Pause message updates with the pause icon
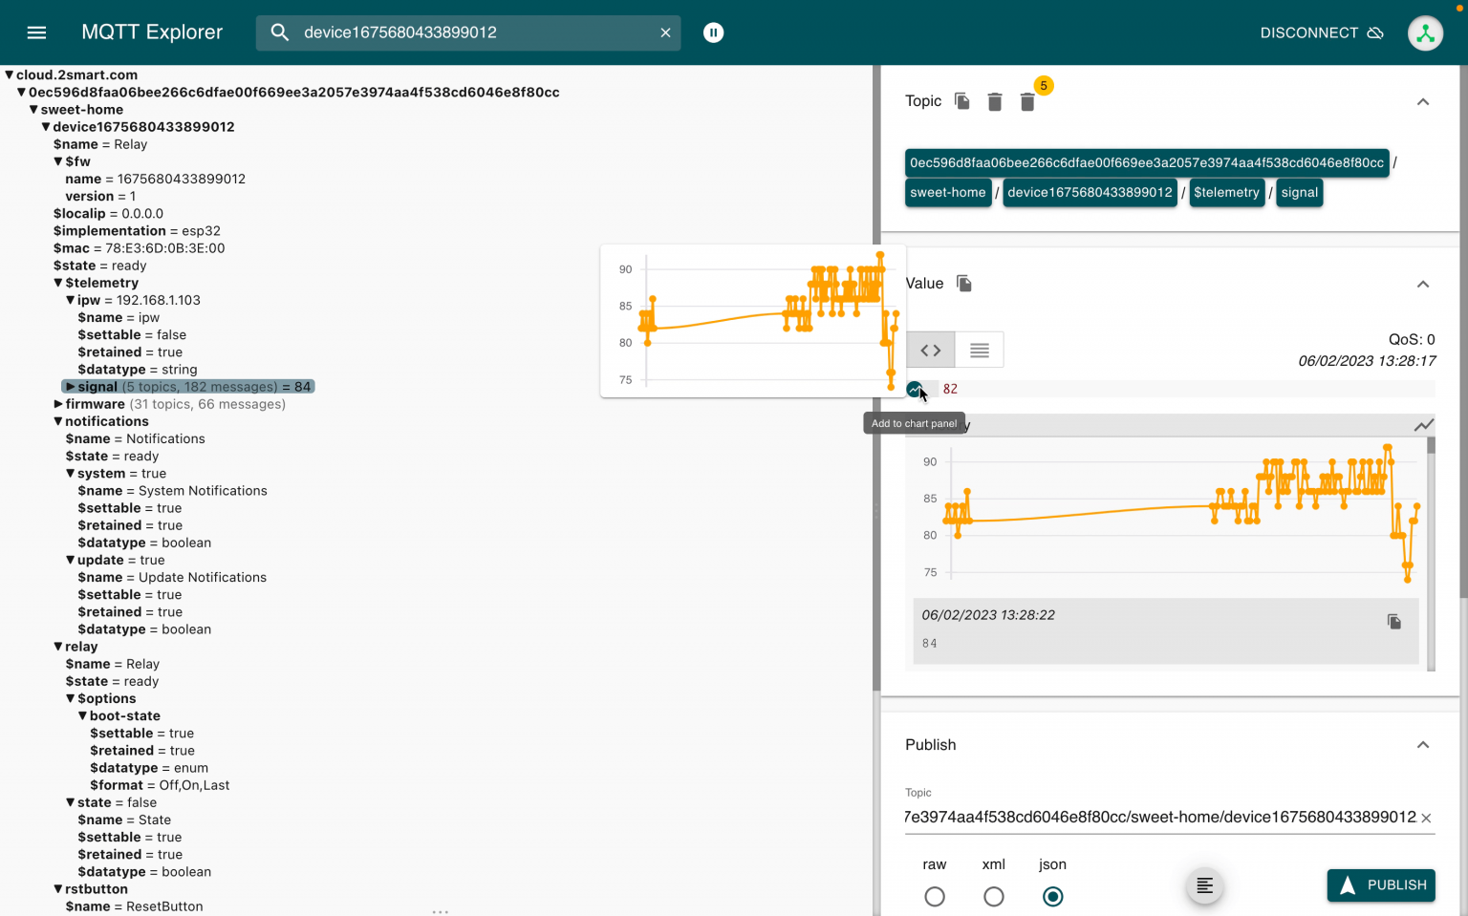Image resolution: width=1468 pixels, height=916 pixels. 713,32
